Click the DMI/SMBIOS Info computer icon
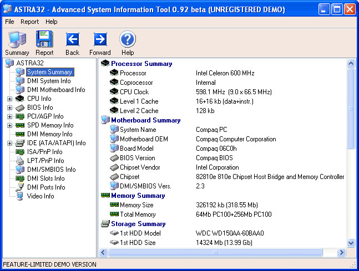The image size is (359, 271). (20, 170)
